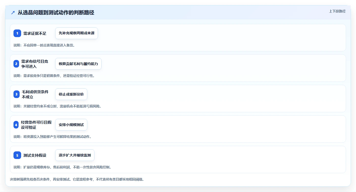Image resolution: width=356 pixels, height=192 pixels.
Task: Click the title 从选品问题到测试动作的判断路径
Action: point(56,12)
